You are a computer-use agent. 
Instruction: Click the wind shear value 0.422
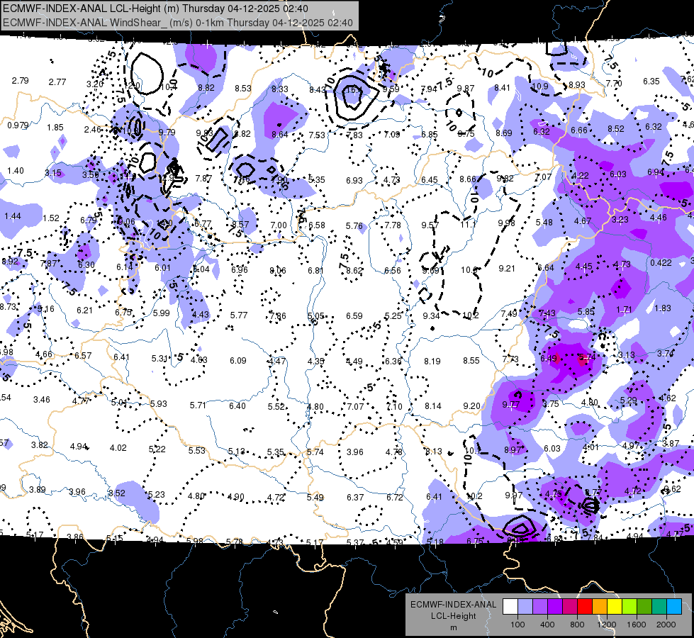[661, 262]
